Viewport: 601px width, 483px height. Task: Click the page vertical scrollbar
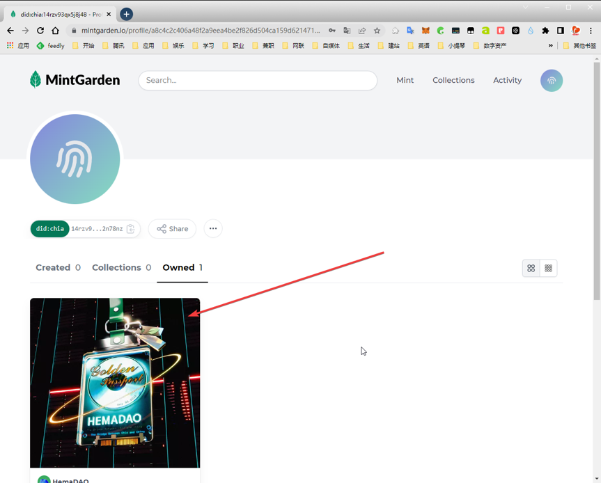click(597, 180)
